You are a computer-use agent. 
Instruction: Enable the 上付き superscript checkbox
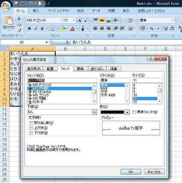pyautogui.click(x=31, y=128)
